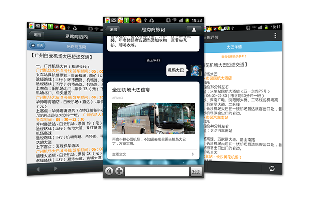Tap the Doraemon user avatar
The height and width of the screenshot is (197, 309).
coord(195,71)
